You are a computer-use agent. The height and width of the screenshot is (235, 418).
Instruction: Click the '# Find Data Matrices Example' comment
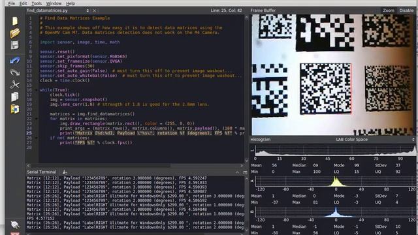(75, 18)
